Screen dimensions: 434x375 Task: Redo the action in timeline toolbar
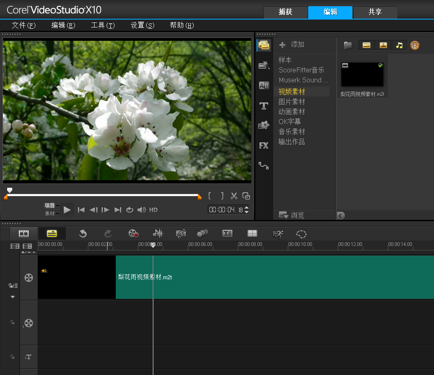pos(108,234)
